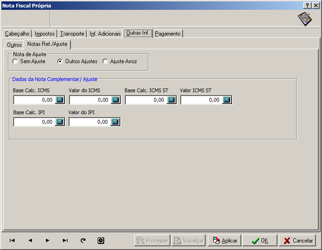
Task: Select the Sem Ajuste radio option
Action: point(15,61)
